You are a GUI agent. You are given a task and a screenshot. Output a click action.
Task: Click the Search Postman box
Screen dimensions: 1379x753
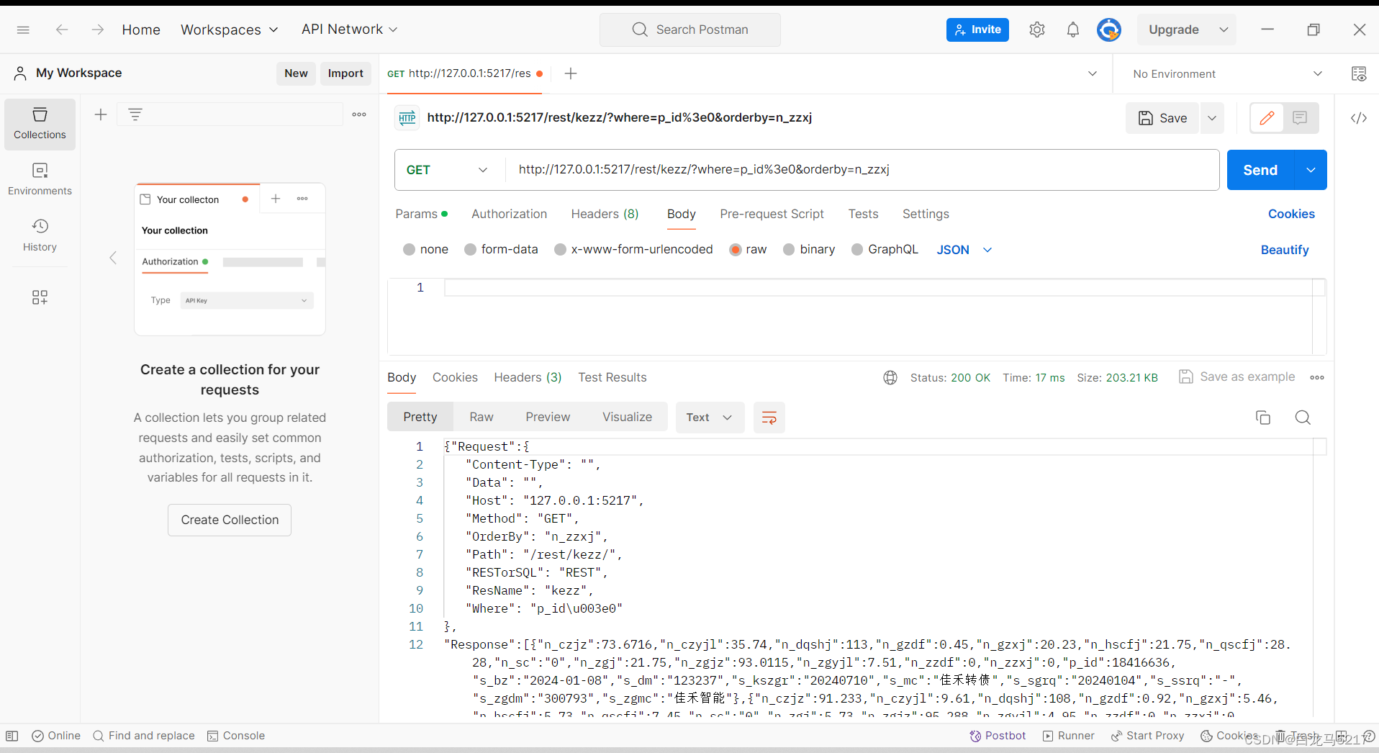tap(689, 30)
